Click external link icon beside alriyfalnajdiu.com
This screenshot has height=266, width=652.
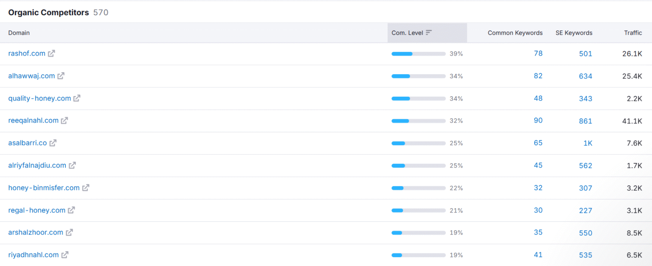click(x=72, y=165)
